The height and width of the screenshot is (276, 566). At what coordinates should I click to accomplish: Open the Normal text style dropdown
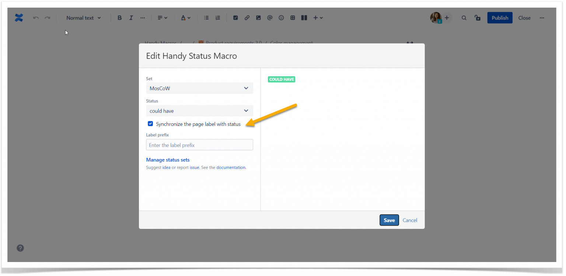pyautogui.click(x=83, y=17)
